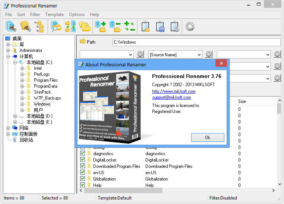This screenshot has height=204, width=284.
Task: Uncheck the Globalization folder checkbox
Action: click(x=82, y=179)
